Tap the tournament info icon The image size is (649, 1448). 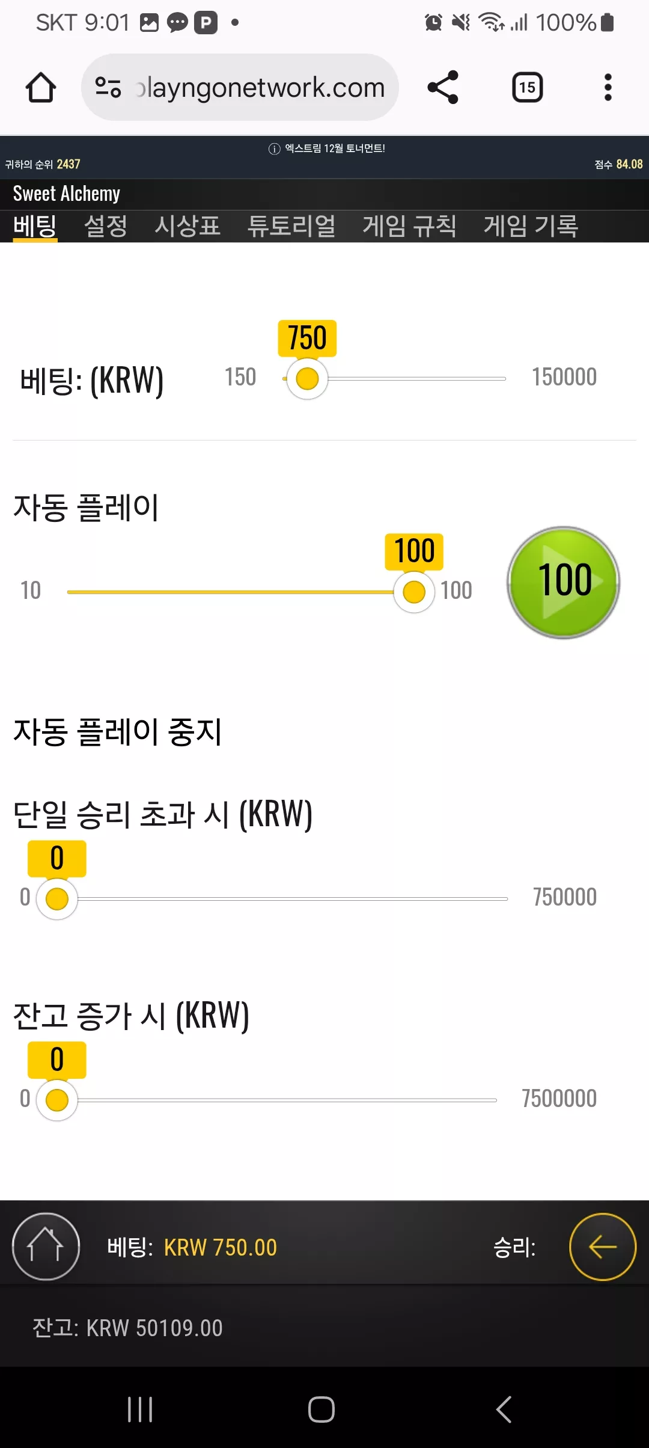coord(274,149)
